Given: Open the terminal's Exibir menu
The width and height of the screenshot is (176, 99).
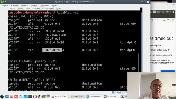Looking at the screenshot, I should (x=28, y=9).
